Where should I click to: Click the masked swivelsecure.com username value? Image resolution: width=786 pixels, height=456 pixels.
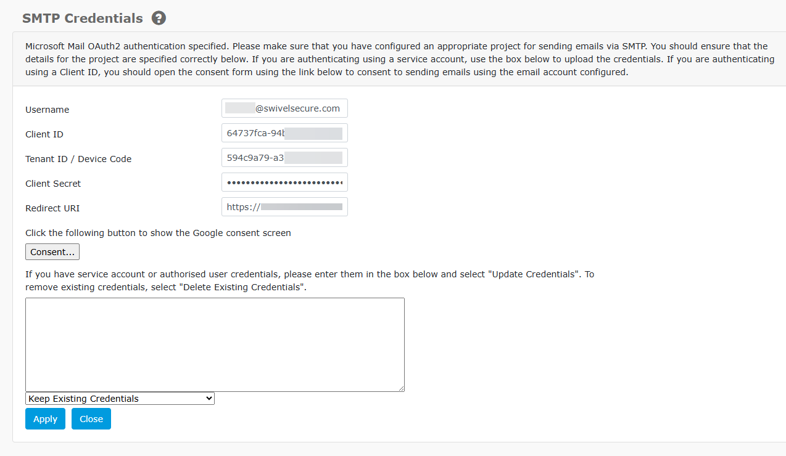[x=284, y=108]
